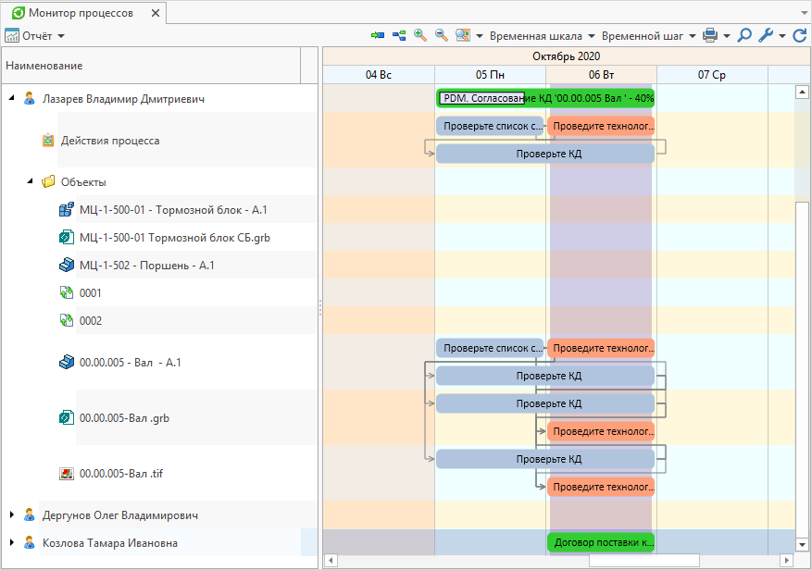Close the Монитор процессов tab

tap(155, 14)
